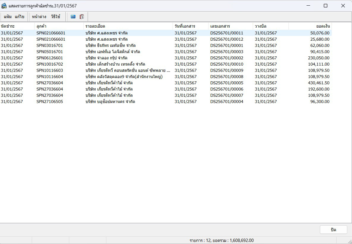Click the status bar size grip
The height and width of the screenshot is (244, 352).
pyautogui.click(x=349, y=241)
